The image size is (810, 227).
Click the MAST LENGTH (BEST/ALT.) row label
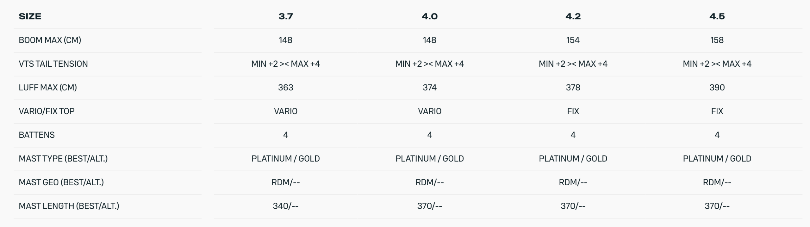click(69, 206)
